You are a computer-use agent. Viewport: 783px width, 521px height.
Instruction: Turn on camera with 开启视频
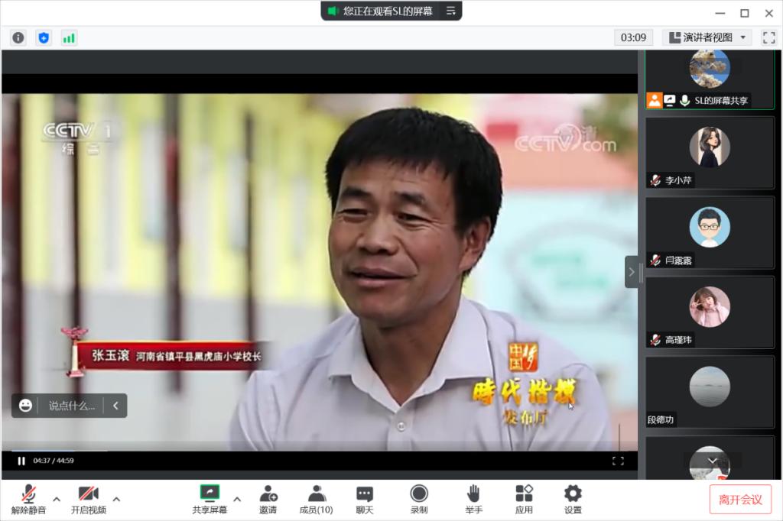click(89, 500)
